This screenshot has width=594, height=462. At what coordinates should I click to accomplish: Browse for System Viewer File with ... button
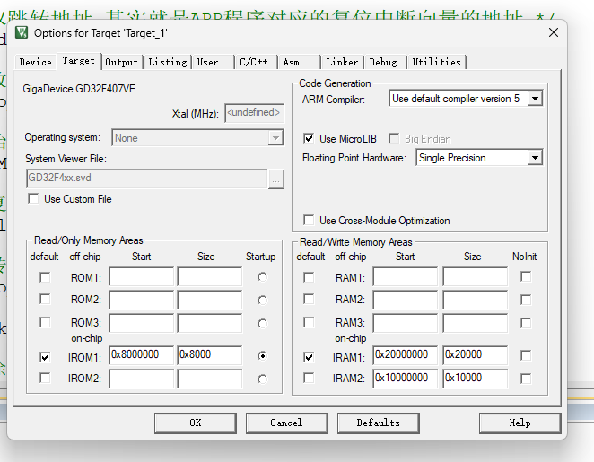(x=276, y=179)
